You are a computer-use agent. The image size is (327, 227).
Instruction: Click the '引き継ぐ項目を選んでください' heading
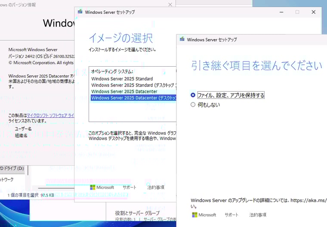(x=257, y=65)
